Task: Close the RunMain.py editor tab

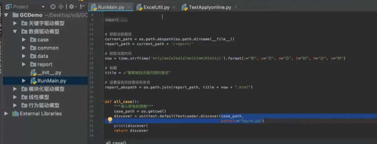Action: (x=129, y=7)
